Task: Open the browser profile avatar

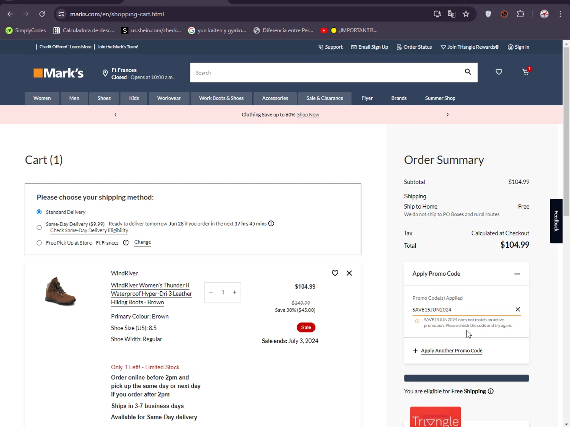Action: [545, 14]
